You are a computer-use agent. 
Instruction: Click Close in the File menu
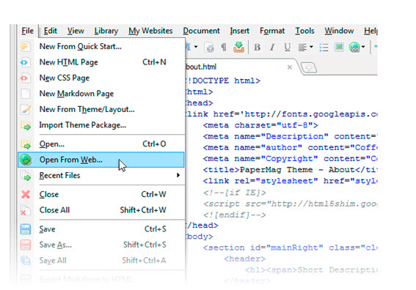pos(101,194)
